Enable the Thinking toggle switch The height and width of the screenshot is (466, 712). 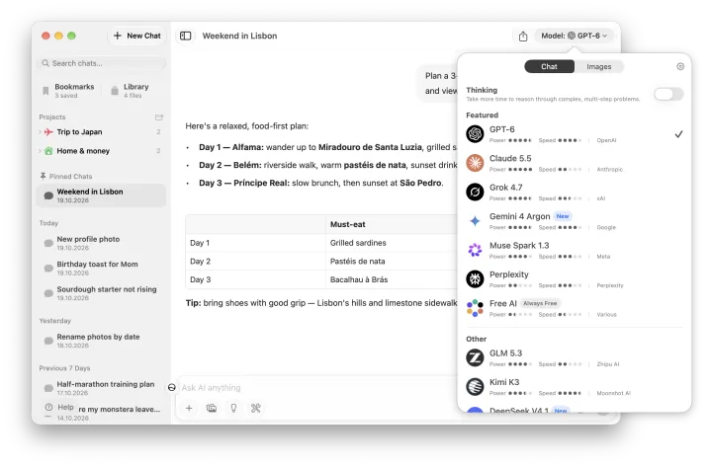point(668,94)
